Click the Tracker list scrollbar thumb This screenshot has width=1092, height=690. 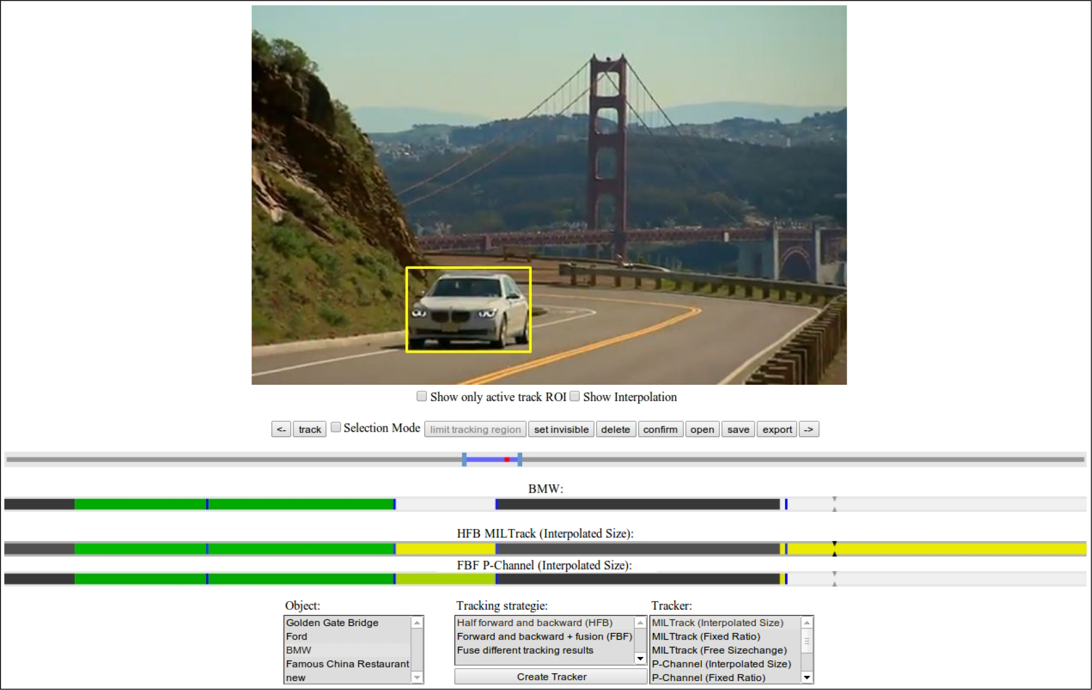pos(807,641)
